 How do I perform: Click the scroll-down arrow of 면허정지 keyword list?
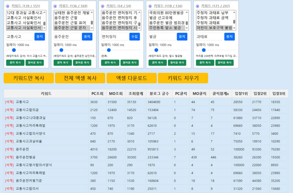tap(139, 28)
